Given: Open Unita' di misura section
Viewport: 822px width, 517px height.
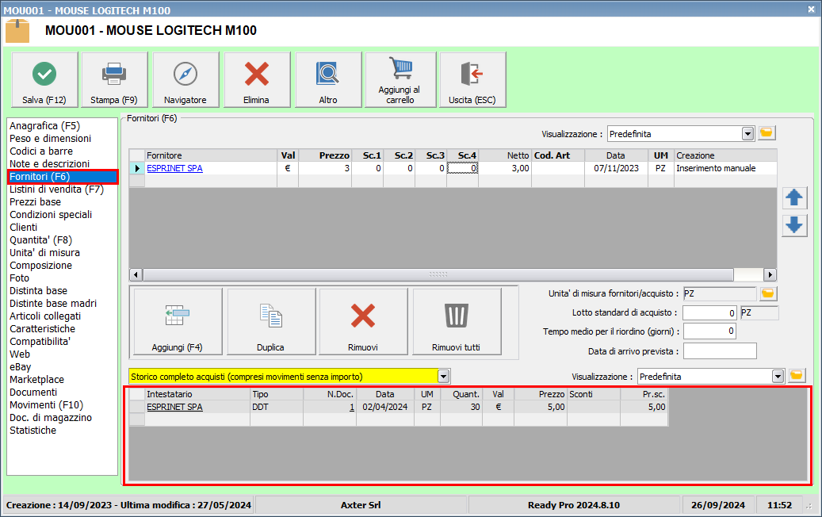Looking at the screenshot, I should pos(44,253).
